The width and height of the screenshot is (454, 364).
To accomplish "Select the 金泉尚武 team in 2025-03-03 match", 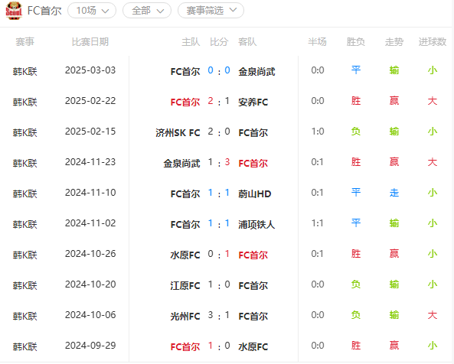I will pyautogui.click(x=256, y=71).
